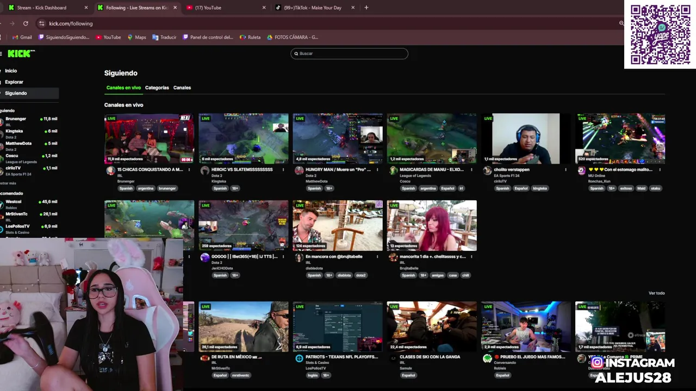Screen dimensions: 696x391
Task: Open options menu for 15 CHICAS CONQUISTANDO stream
Action: 189,169
